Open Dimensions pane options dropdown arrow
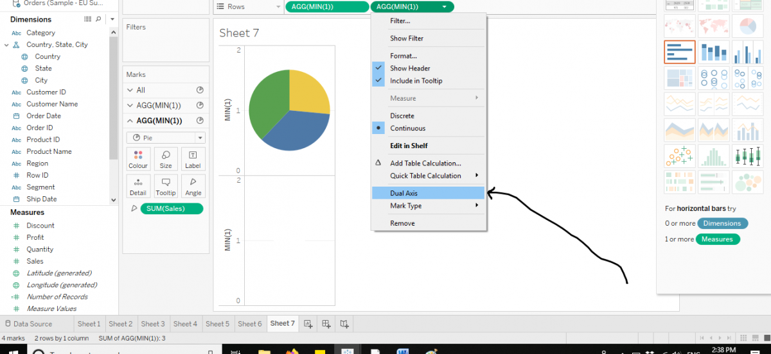The width and height of the screenshot is (771, 354). point(112,19)
